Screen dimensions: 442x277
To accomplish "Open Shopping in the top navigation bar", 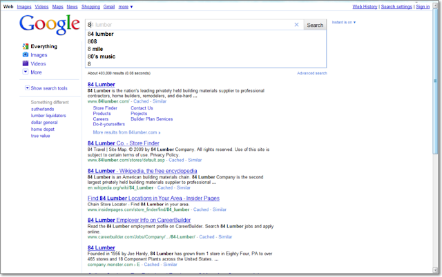I will [90, 6].
